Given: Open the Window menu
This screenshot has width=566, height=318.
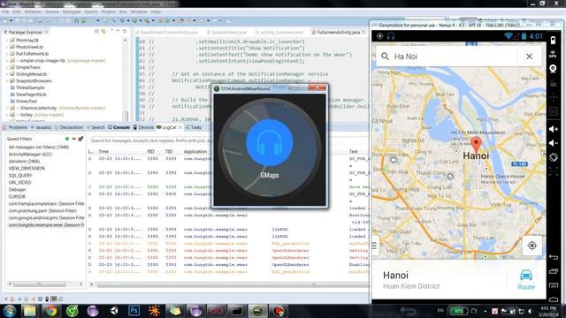Looking at the screenshot, I should pos(139,11).
